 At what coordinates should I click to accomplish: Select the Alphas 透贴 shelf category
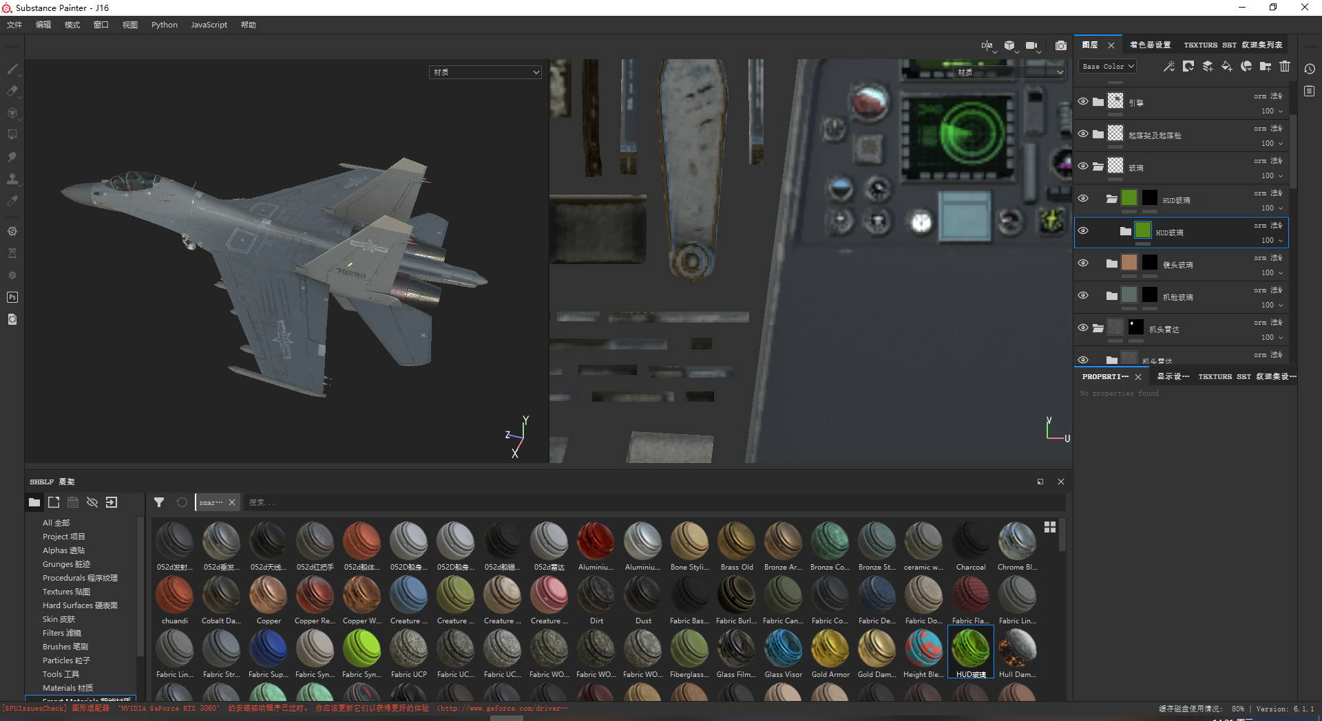click(63, 550)
